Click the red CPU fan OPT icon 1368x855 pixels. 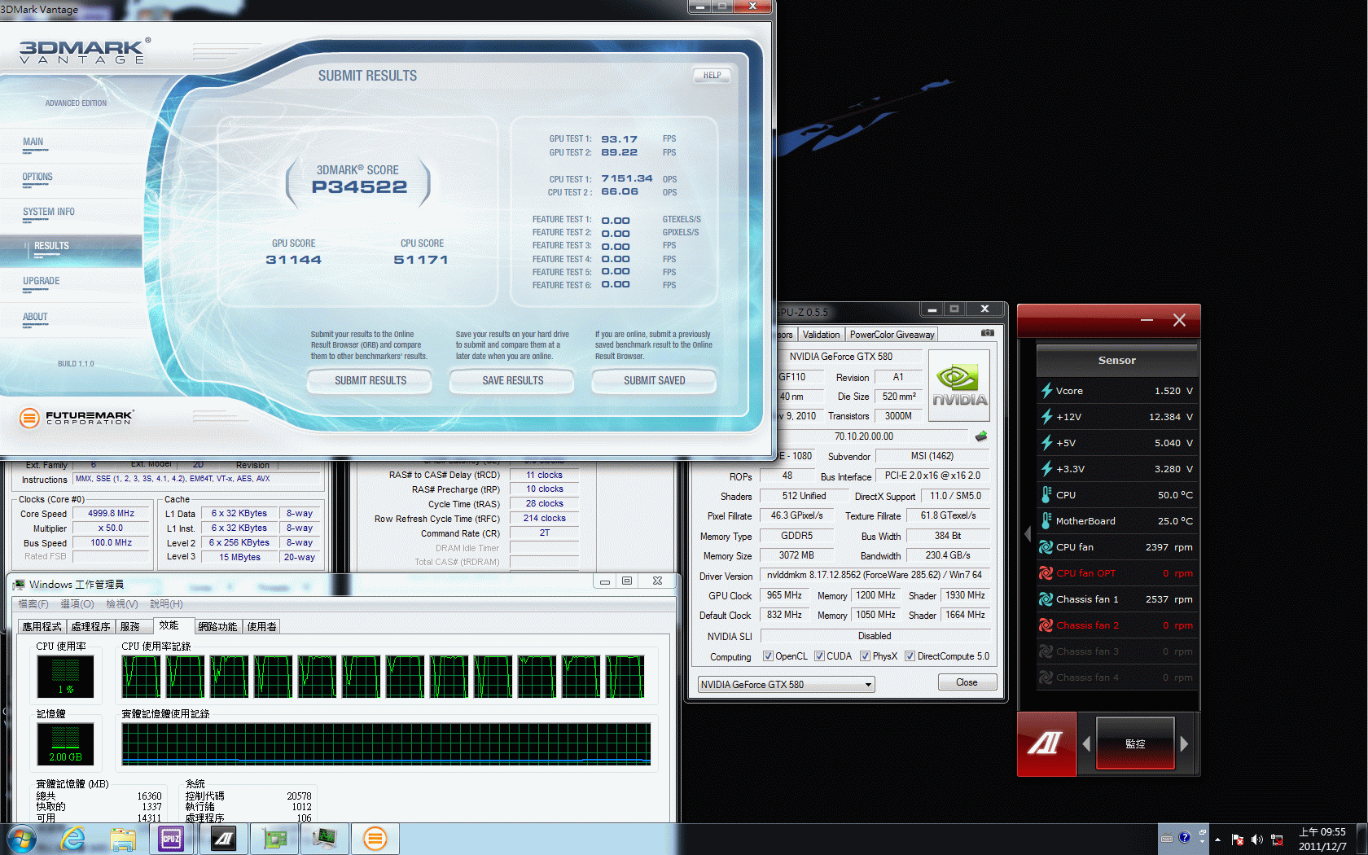pyautogui.click(x=1046, y=573)
